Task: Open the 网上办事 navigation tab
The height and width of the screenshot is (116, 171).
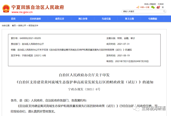Action: (x=83, y=19)
